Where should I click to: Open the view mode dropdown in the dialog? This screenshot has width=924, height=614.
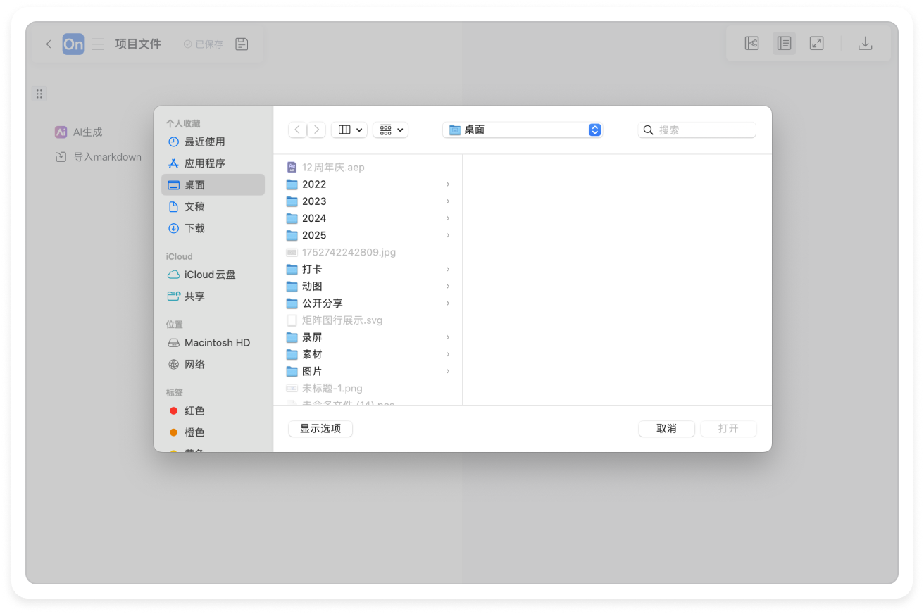349,130
